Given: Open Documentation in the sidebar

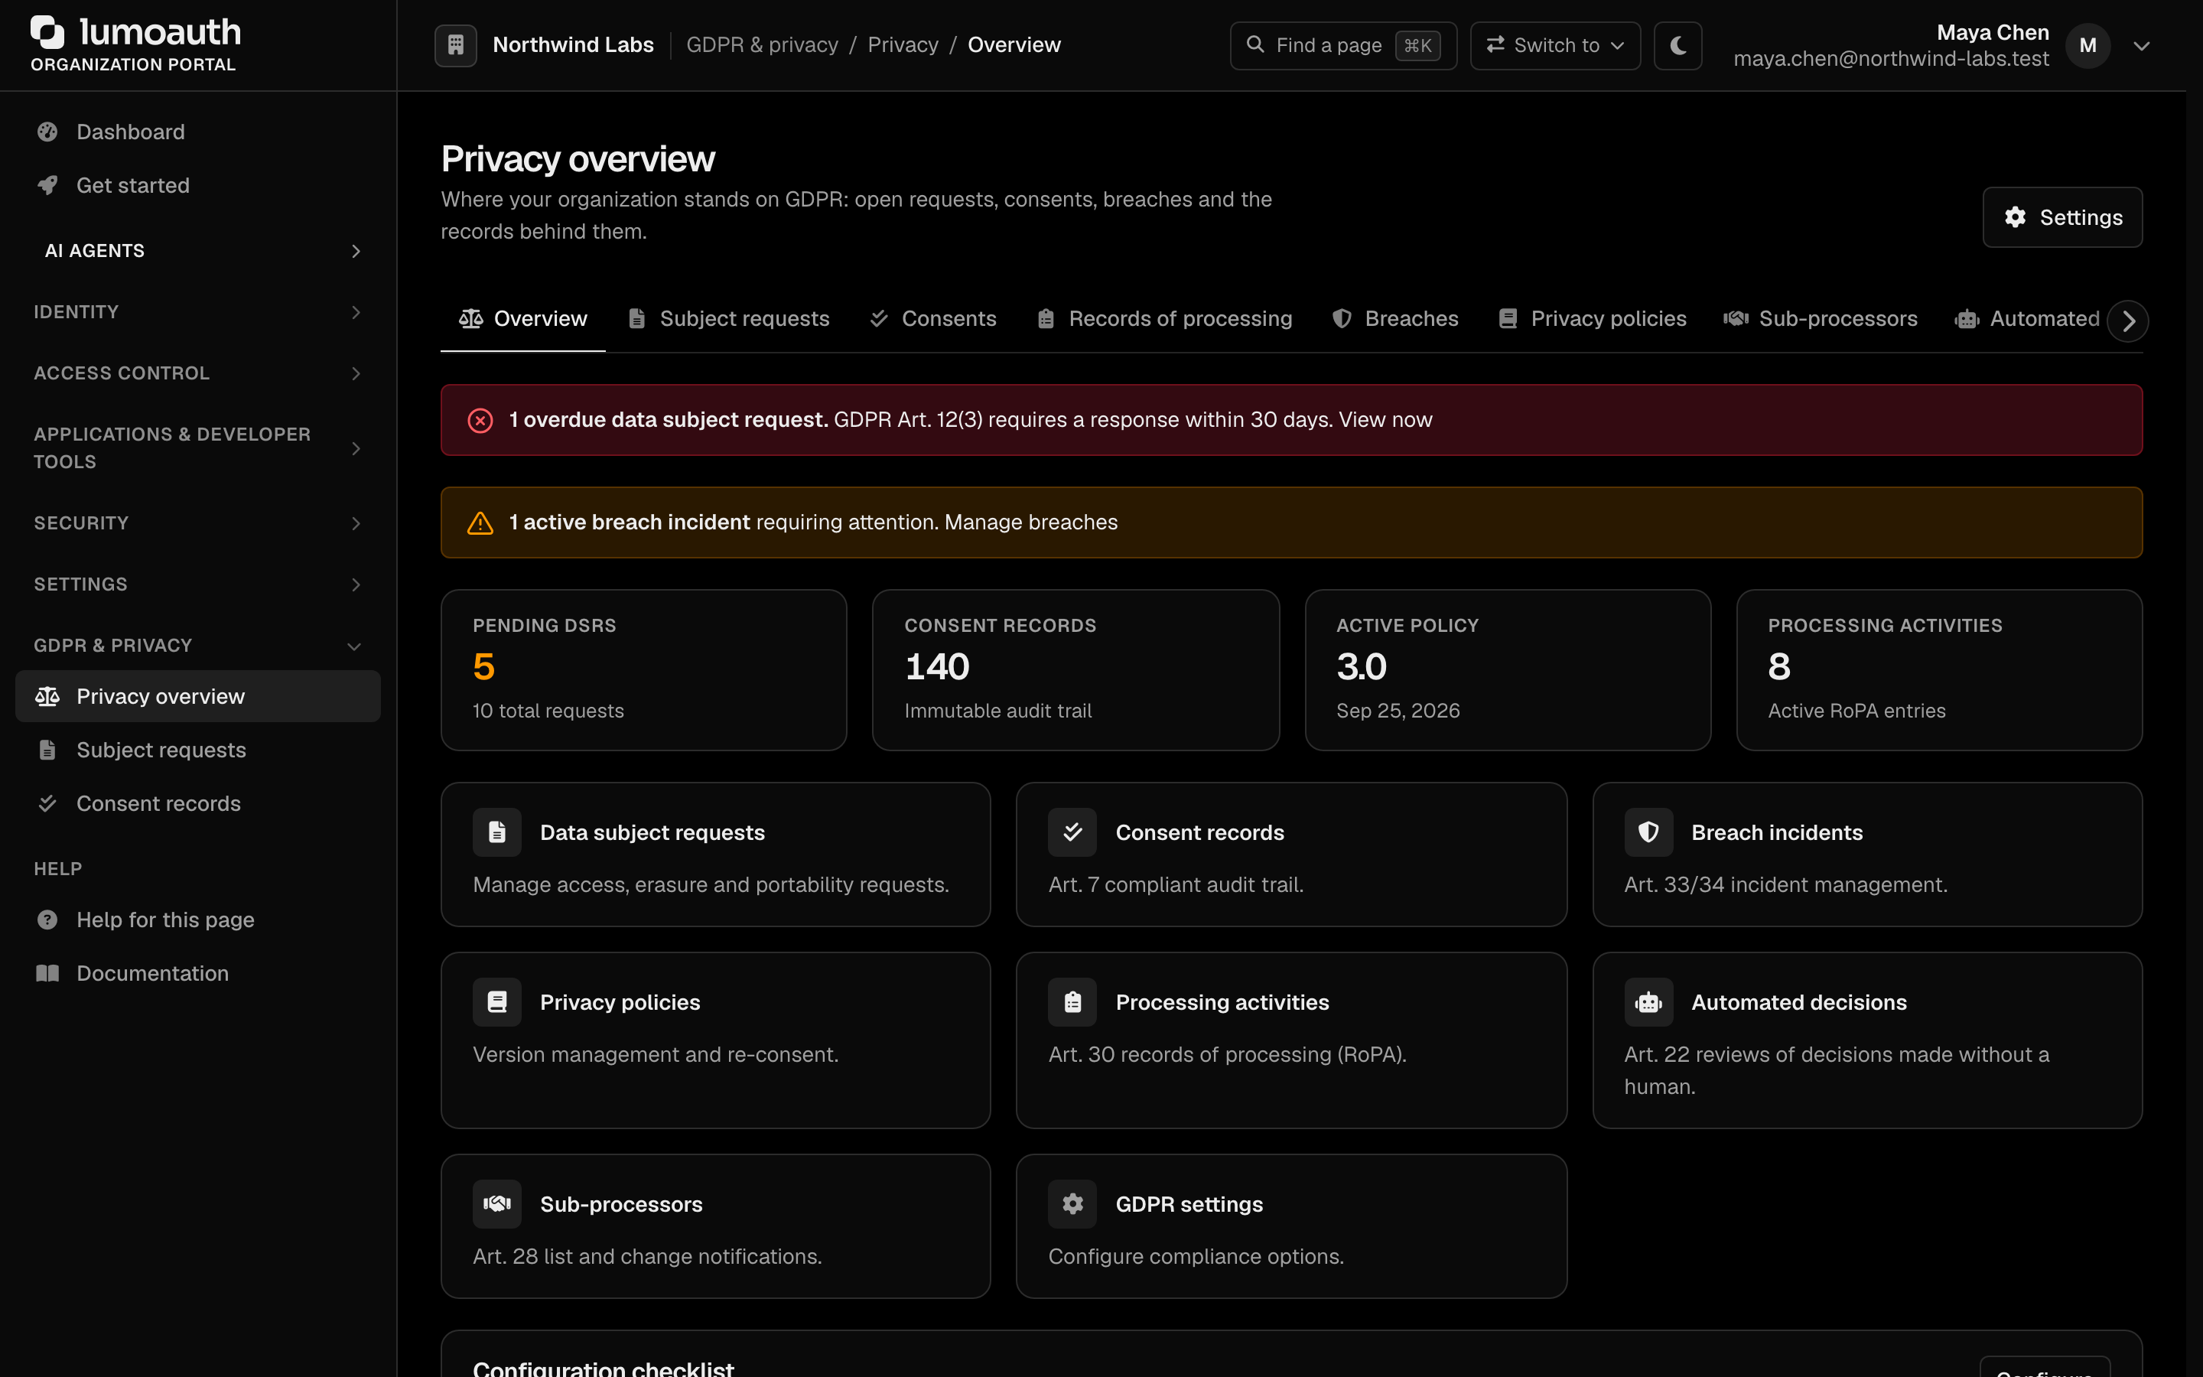Looking at the screenshot, I should (x=198, y=974).
